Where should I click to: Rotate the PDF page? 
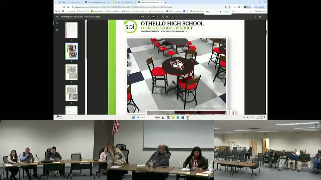coord(167,17)
